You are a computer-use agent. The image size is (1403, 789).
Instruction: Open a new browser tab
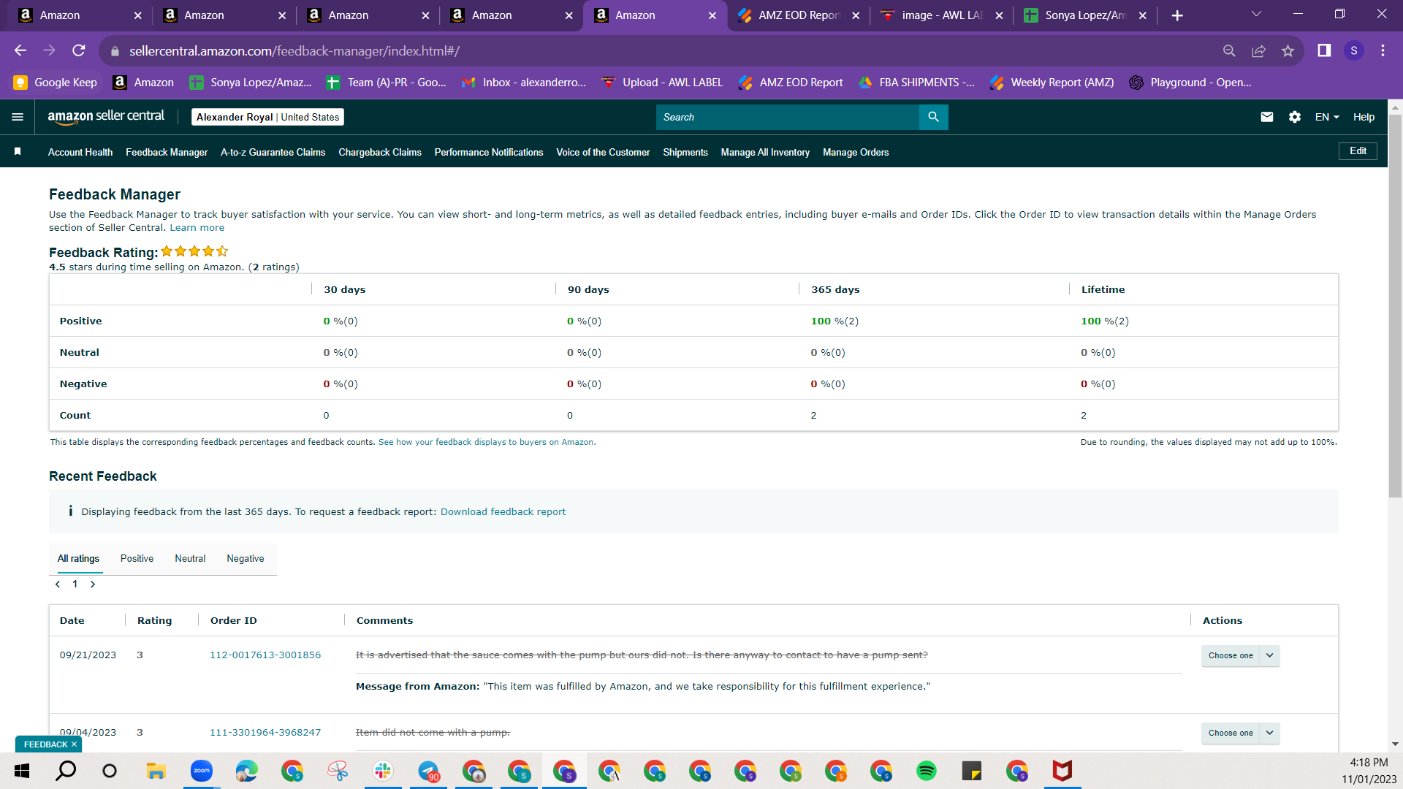[1177, 15]
